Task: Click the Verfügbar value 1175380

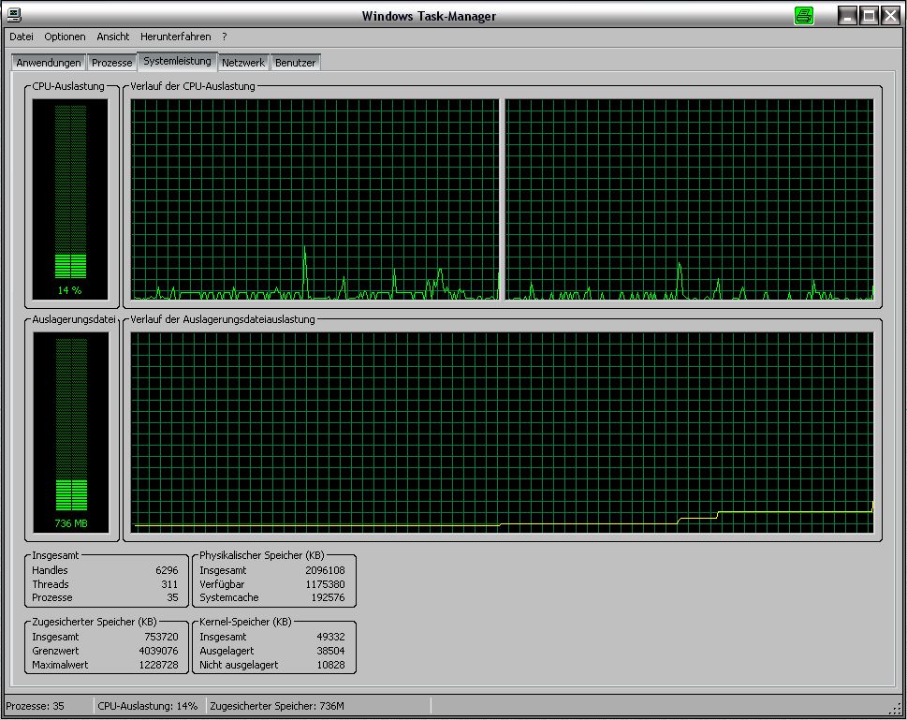Action: click(325, 584)
